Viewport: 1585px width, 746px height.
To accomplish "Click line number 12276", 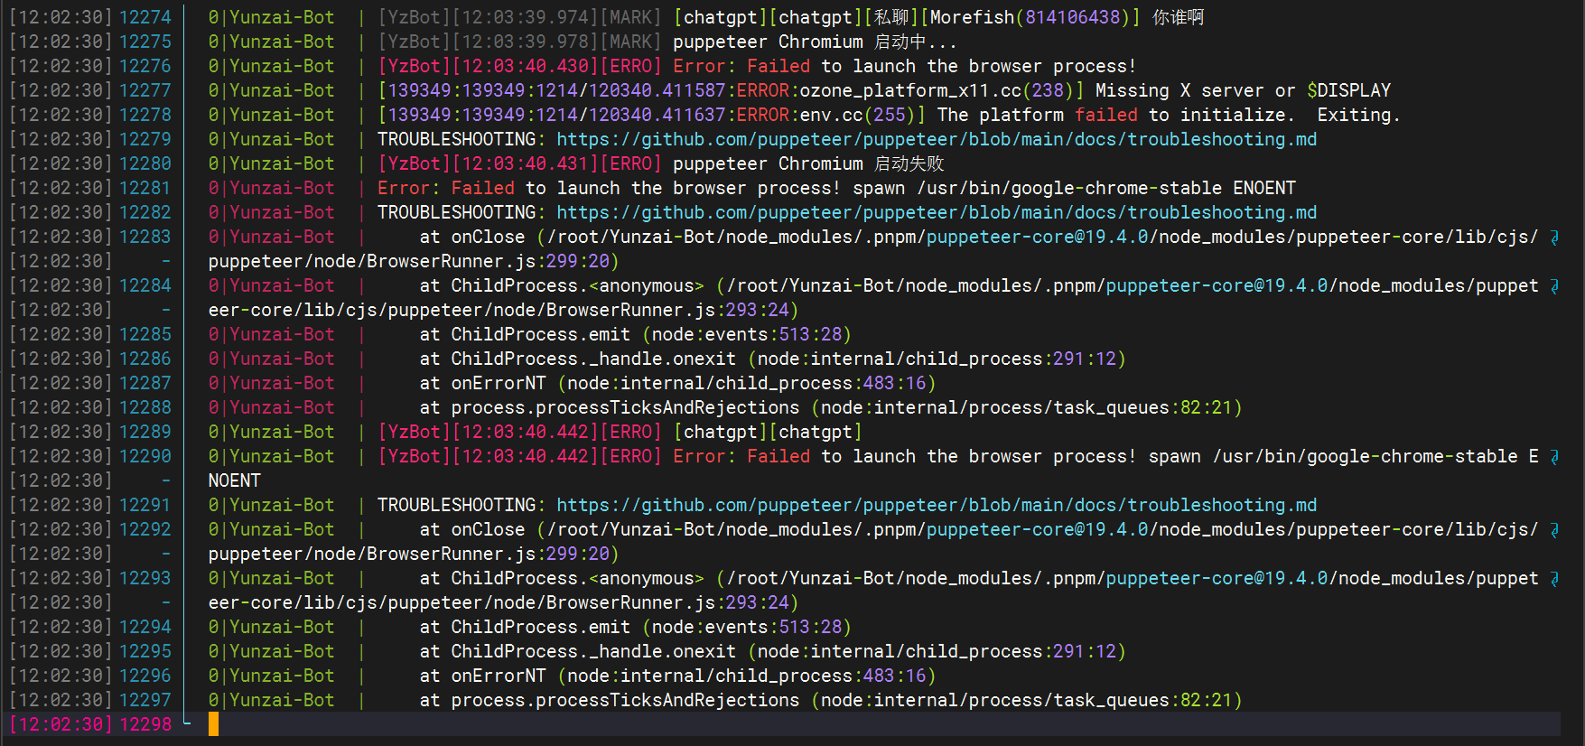I will [x=145, y=66].
